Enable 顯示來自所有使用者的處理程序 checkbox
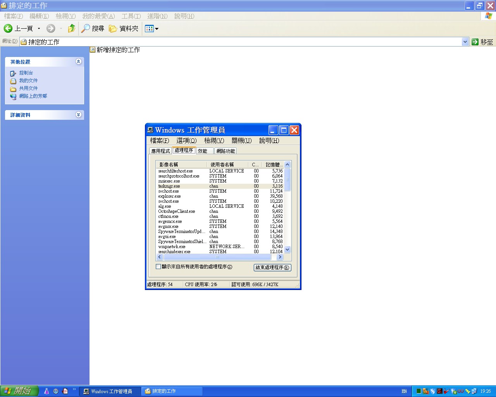 158,267
